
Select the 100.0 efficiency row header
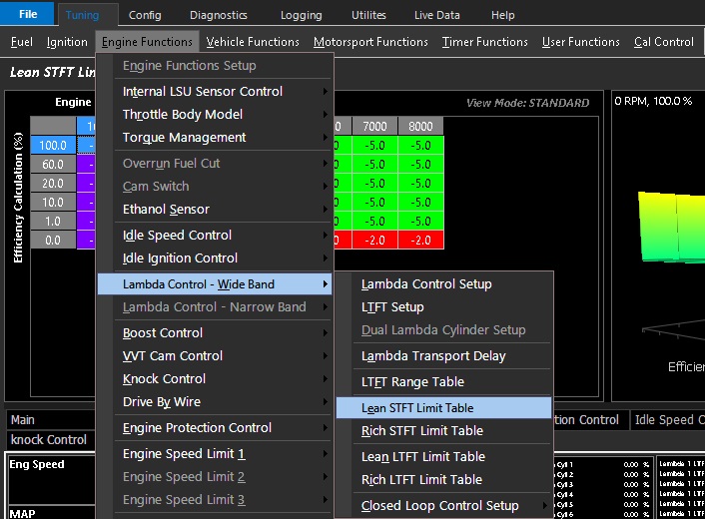[52, 146]
